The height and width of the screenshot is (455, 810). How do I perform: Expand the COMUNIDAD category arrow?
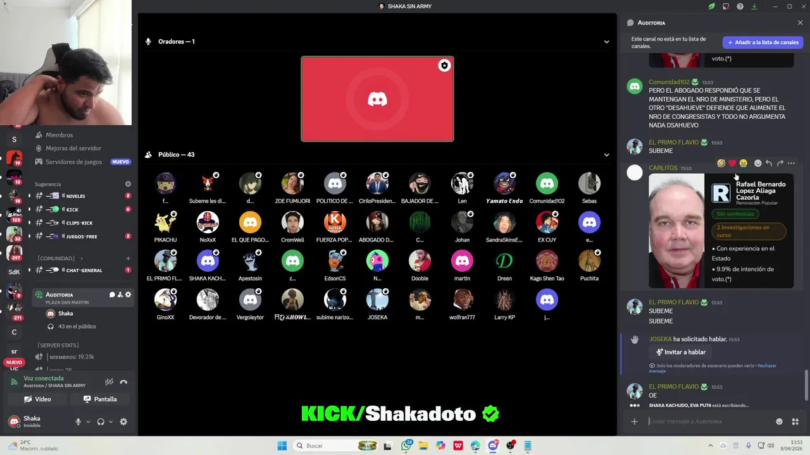[81, 258]
